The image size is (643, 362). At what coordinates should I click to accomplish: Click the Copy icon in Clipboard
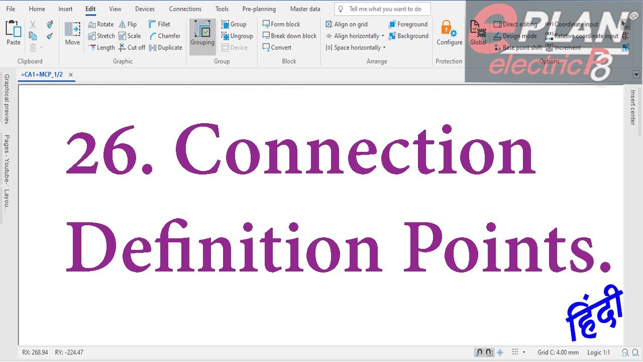coord(33,36)
